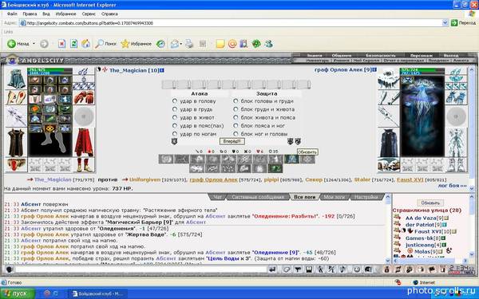Click the rightmost shield icon near Вперёд
Screen dimensions: 479x299
(x=298, y=141)
